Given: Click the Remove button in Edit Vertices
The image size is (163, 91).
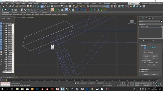Looking at the screenshot, I should pos(146,74).
